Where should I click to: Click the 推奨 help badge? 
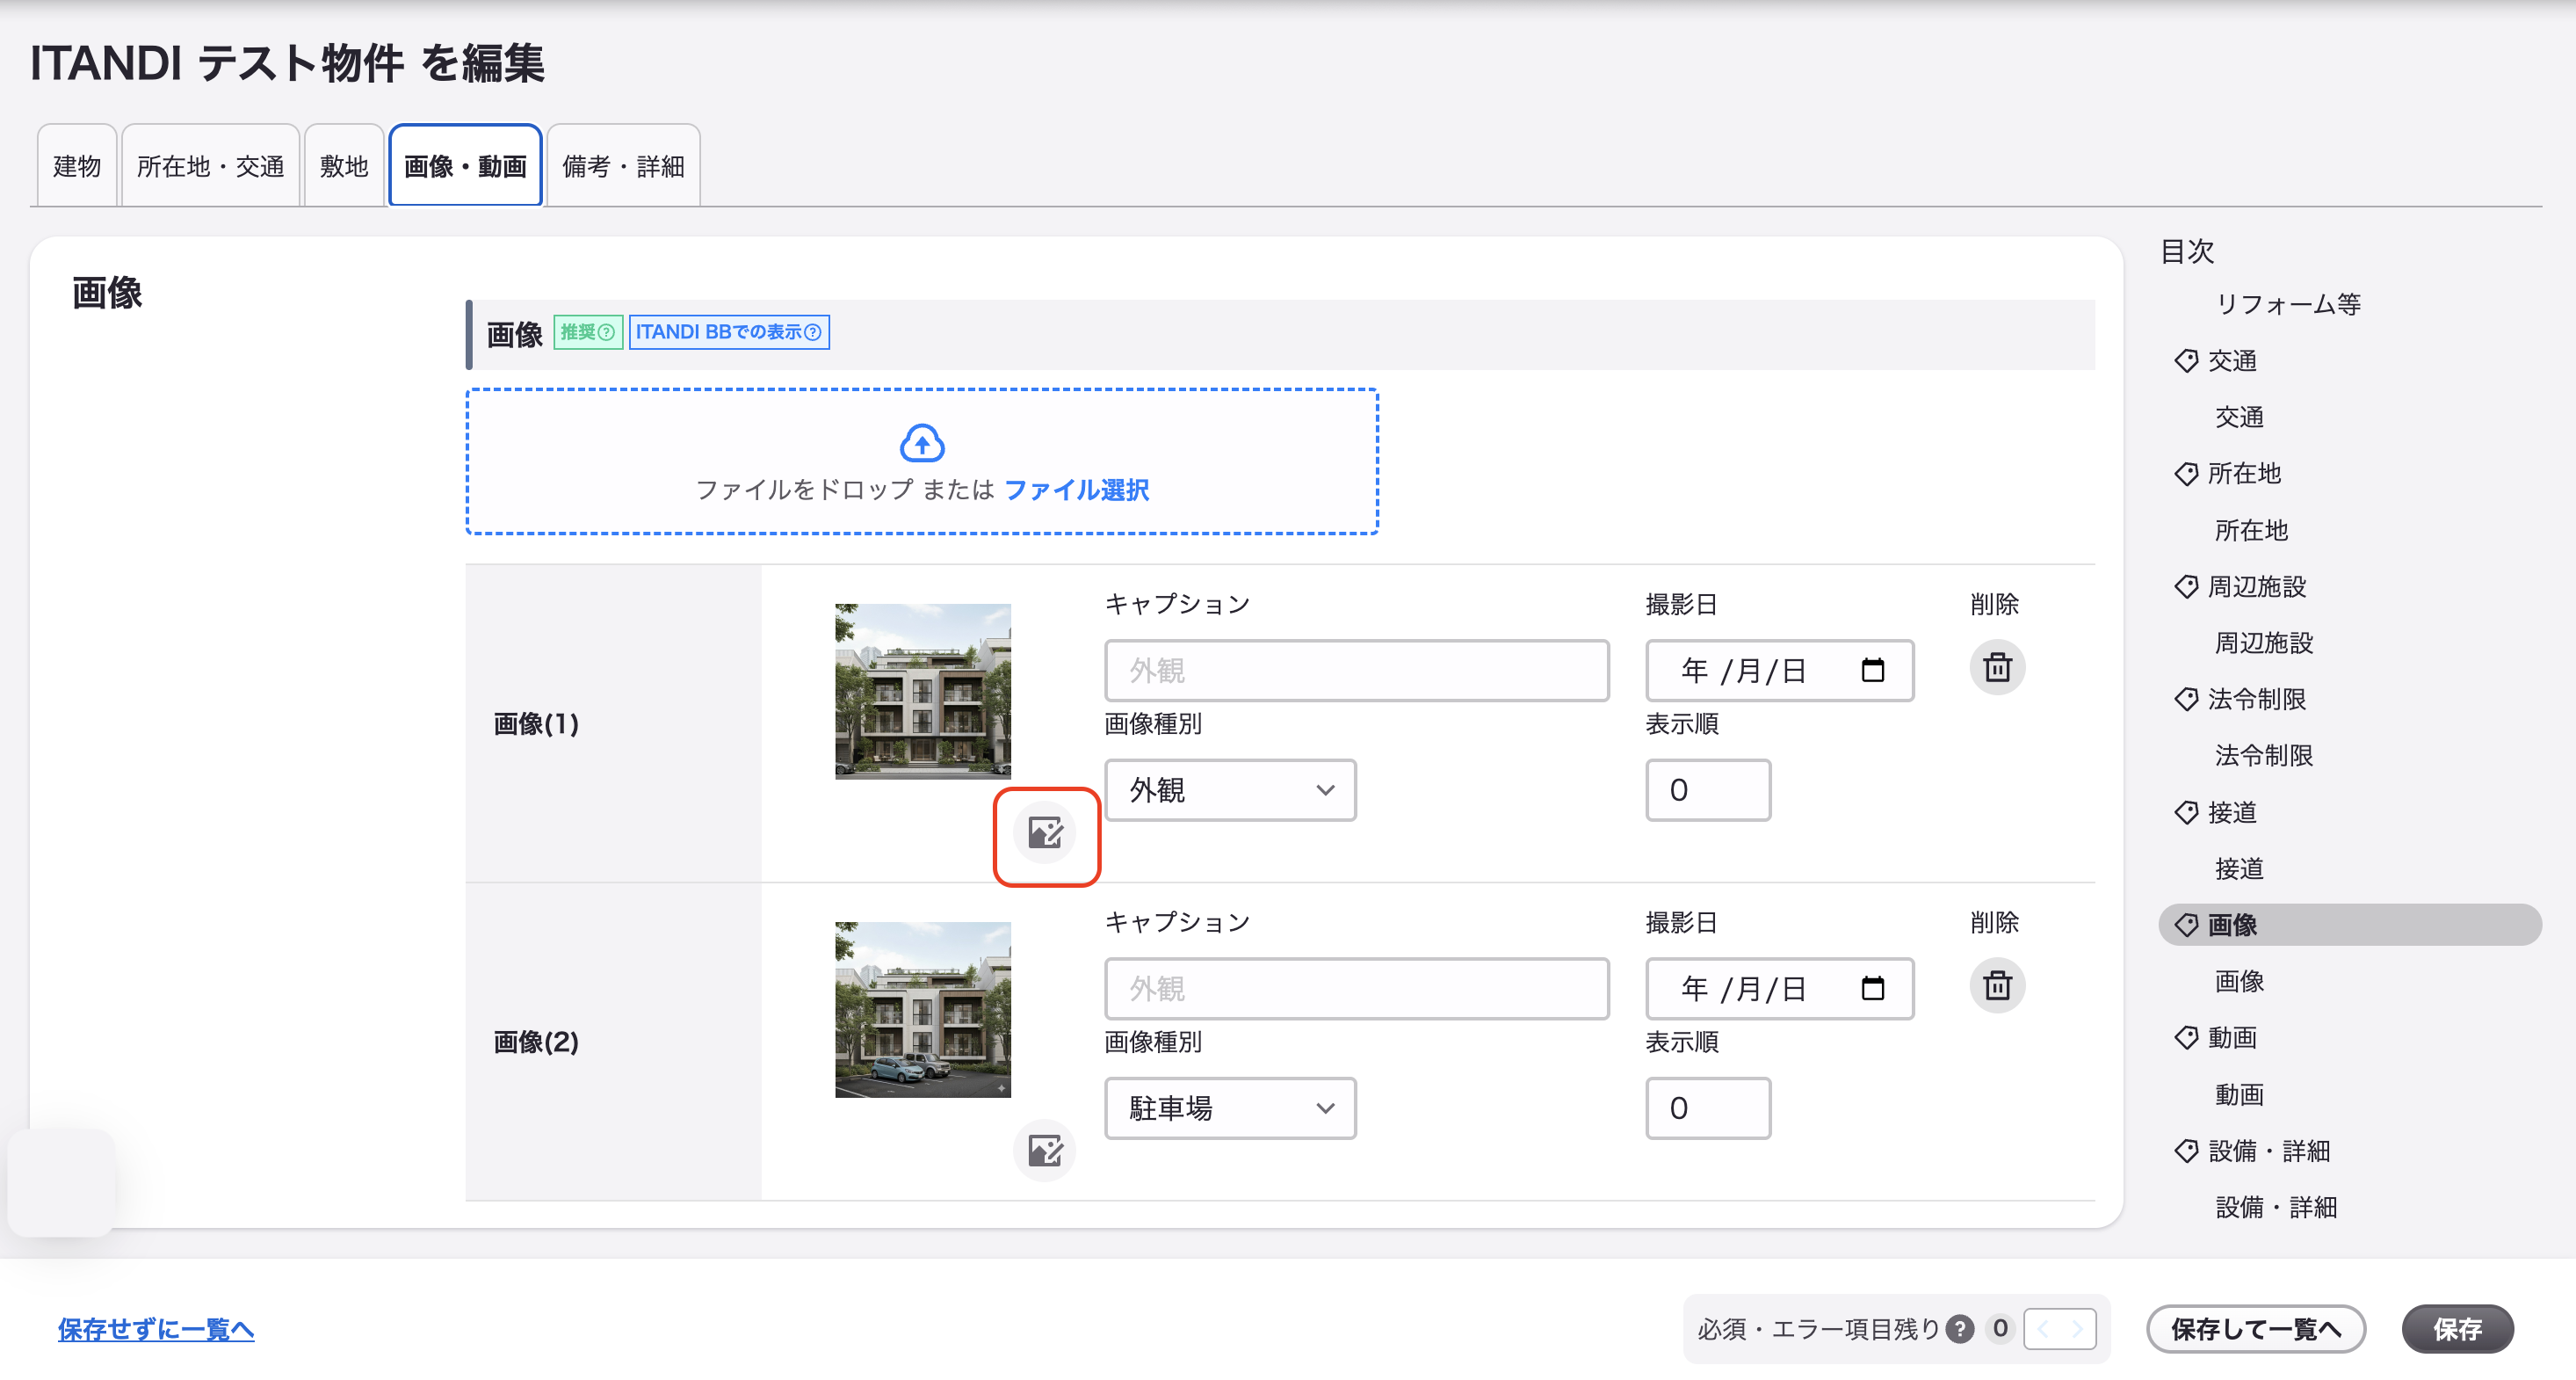click(x=588, y=332)
